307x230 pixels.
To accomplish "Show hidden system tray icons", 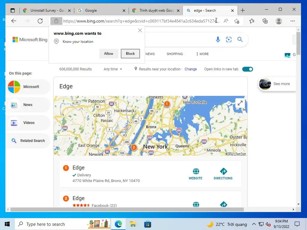I will 254,224.
